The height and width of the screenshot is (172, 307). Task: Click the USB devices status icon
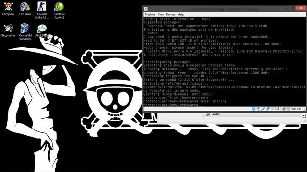(x=263, y=109)
